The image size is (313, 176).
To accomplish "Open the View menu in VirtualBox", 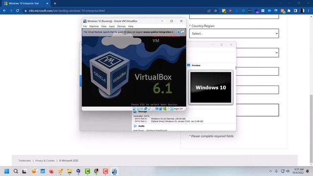I will coord(104,26).
